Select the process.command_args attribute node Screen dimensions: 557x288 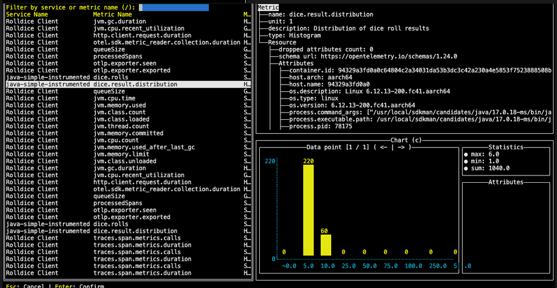420,112
